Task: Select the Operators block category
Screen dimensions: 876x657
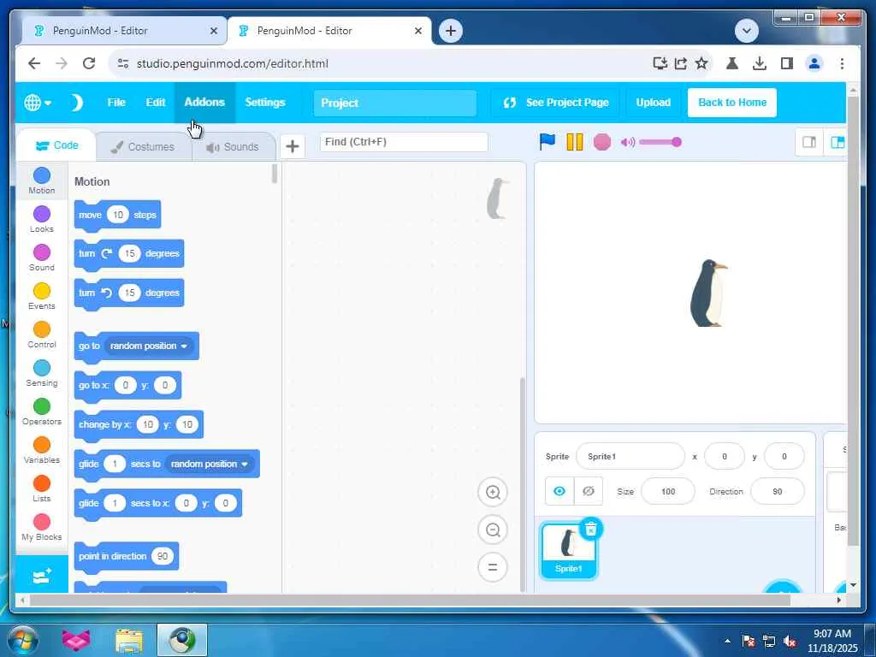Action: pyautogui.click(x=42, y=412)
